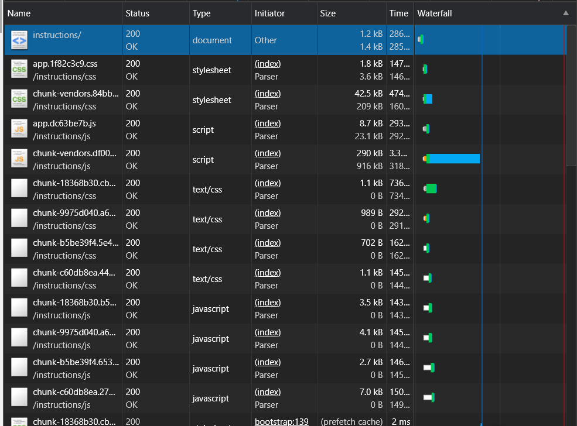Click the JS file icon for app.dc63be7b.js

(19, 129)
